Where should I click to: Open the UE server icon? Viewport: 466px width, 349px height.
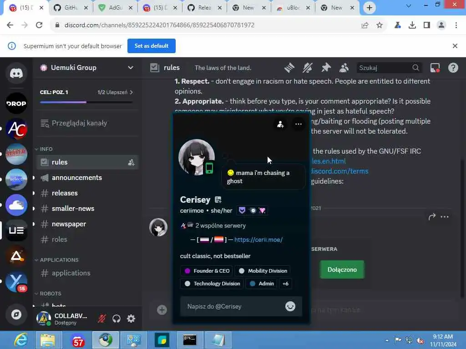point(16,230)
